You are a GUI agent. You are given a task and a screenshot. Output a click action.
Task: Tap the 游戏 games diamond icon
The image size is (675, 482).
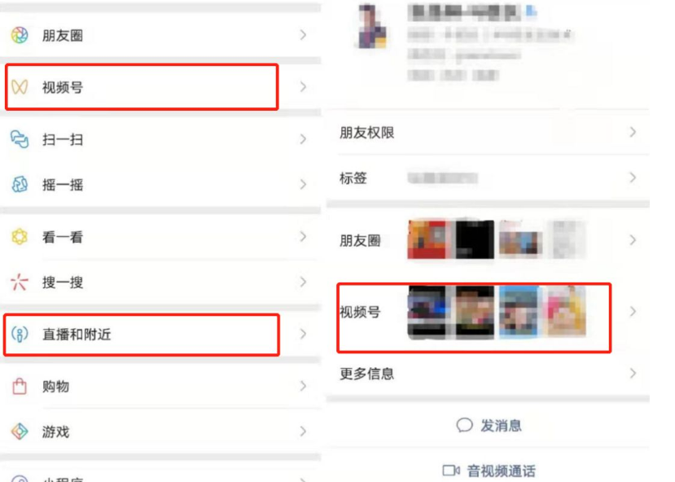(x=20, y=432)
